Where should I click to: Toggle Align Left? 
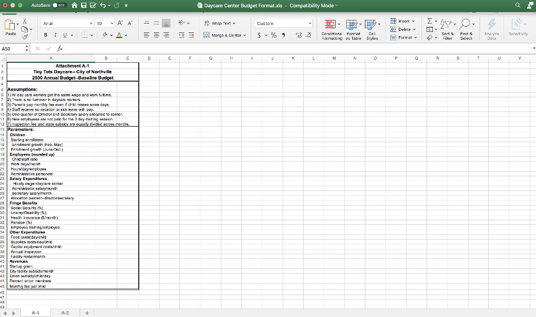(147, 35)
